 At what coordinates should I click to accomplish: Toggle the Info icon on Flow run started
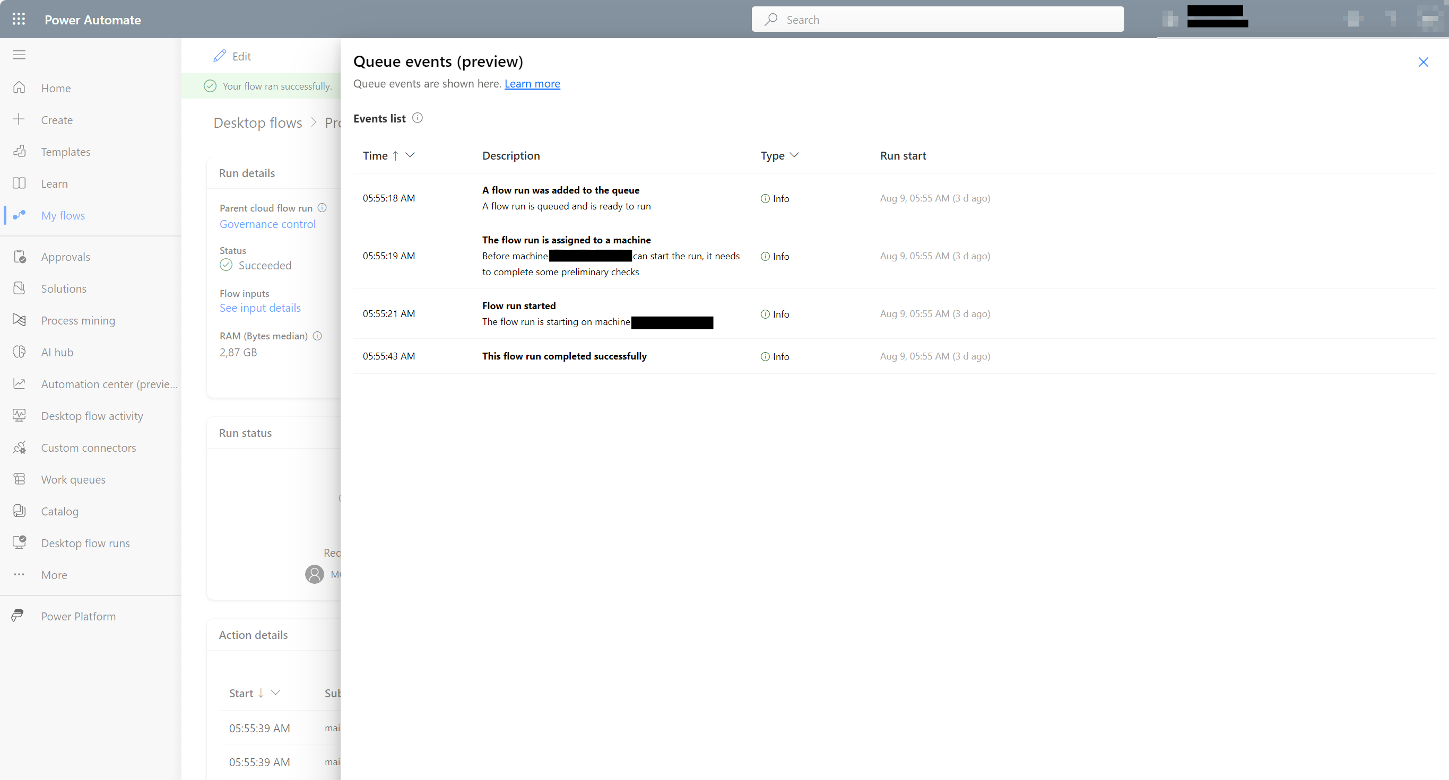coord(764,314)
